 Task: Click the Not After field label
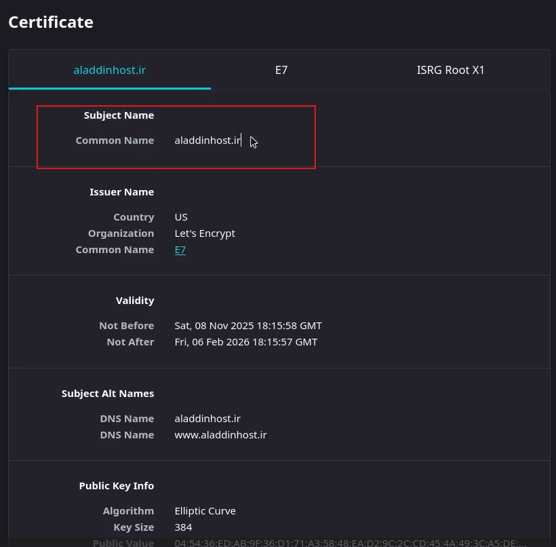[130, 342]
